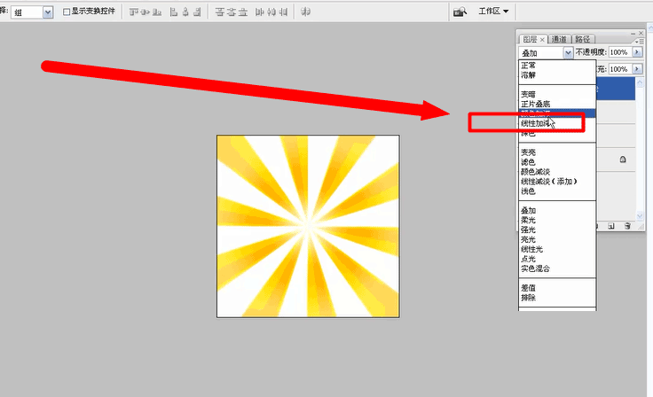The height and width of the screenshot is (397, 653).
Task: Choose 线性加深 blend mode
Action: tap(557, 123)
